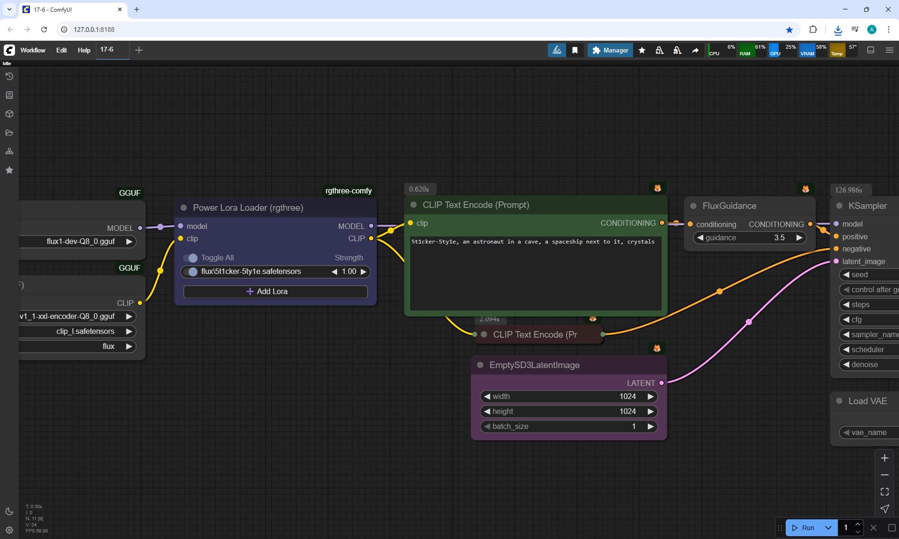
Task: Expand Run button dropdown arrow
Action: pos(828,528)
